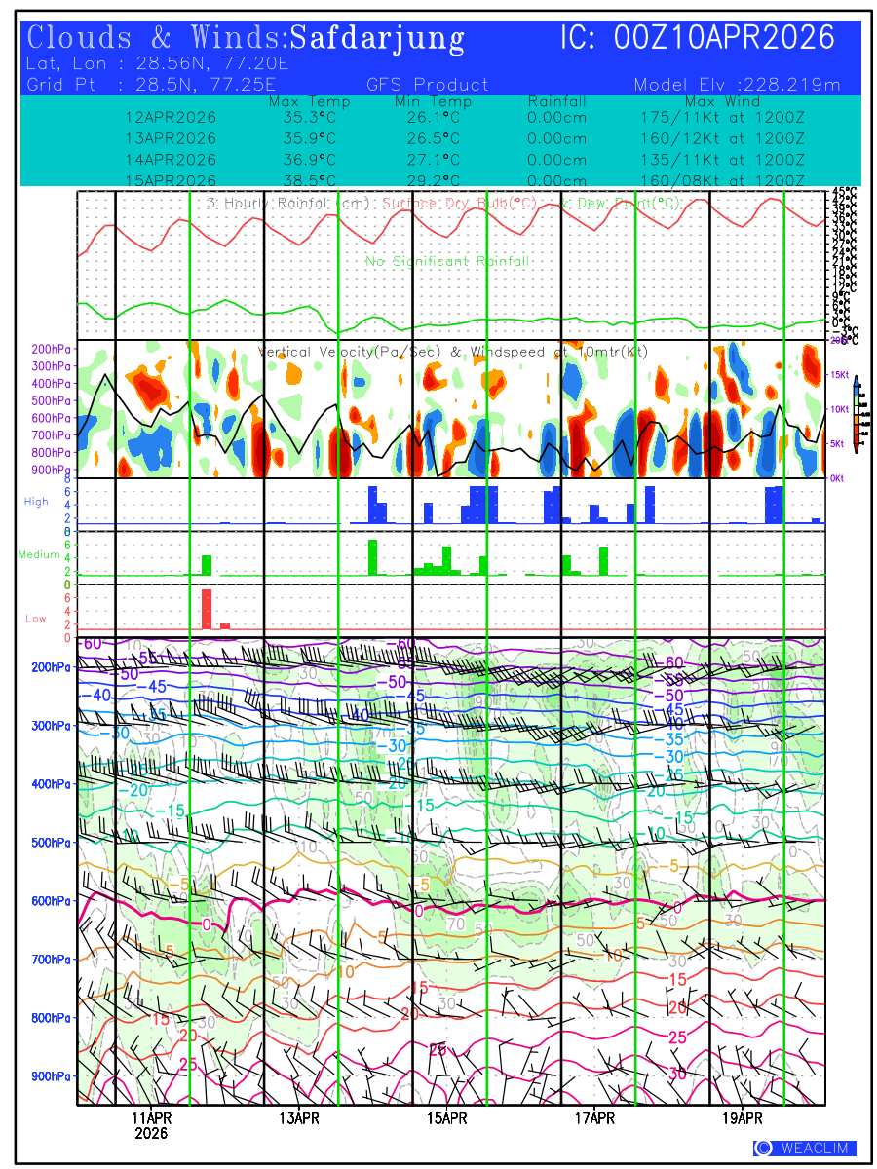This screenshot has height=1169, width=877.
Task: Click the 19APR time axis label
Action: (x=743, y=1118)
